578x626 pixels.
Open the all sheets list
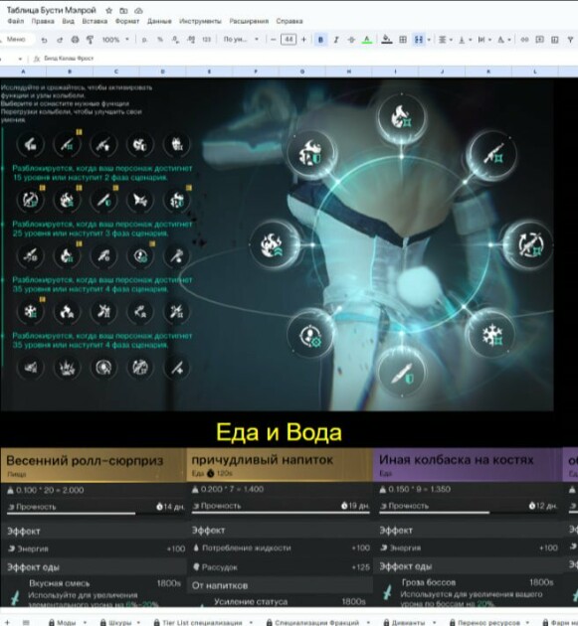[26, 622]
